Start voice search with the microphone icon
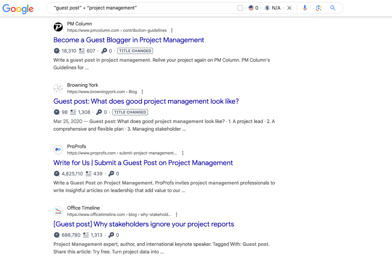 point(305,8)
